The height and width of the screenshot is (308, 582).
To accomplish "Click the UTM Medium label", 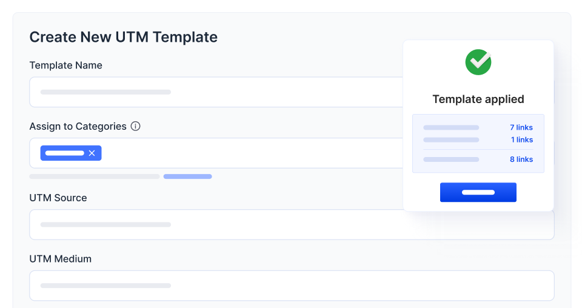I will pos(60,259).
